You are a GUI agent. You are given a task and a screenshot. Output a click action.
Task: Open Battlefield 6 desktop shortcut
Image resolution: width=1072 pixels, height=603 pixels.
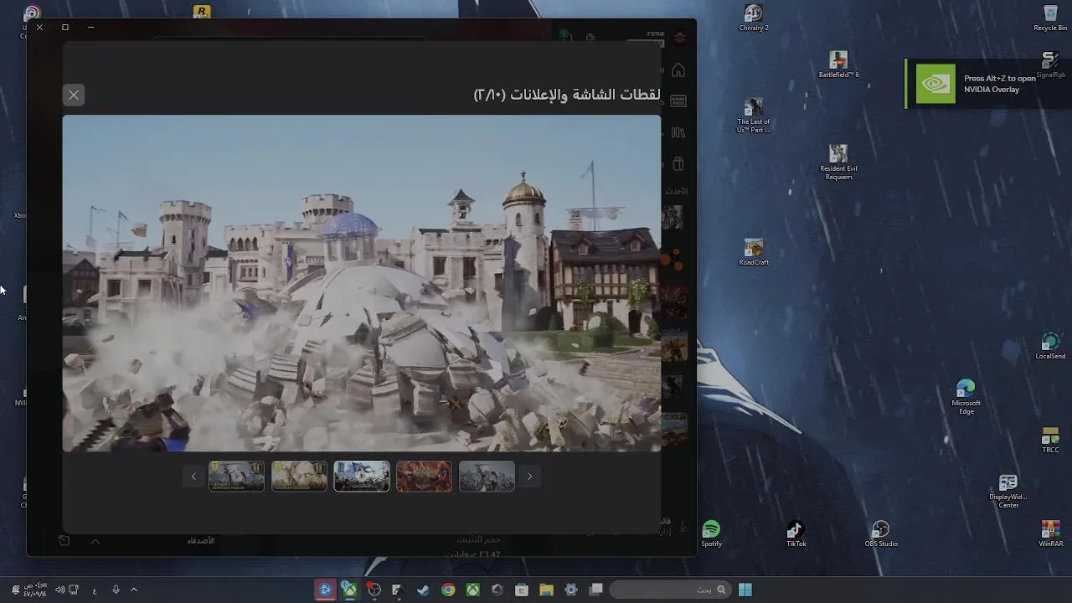[838, 64]
